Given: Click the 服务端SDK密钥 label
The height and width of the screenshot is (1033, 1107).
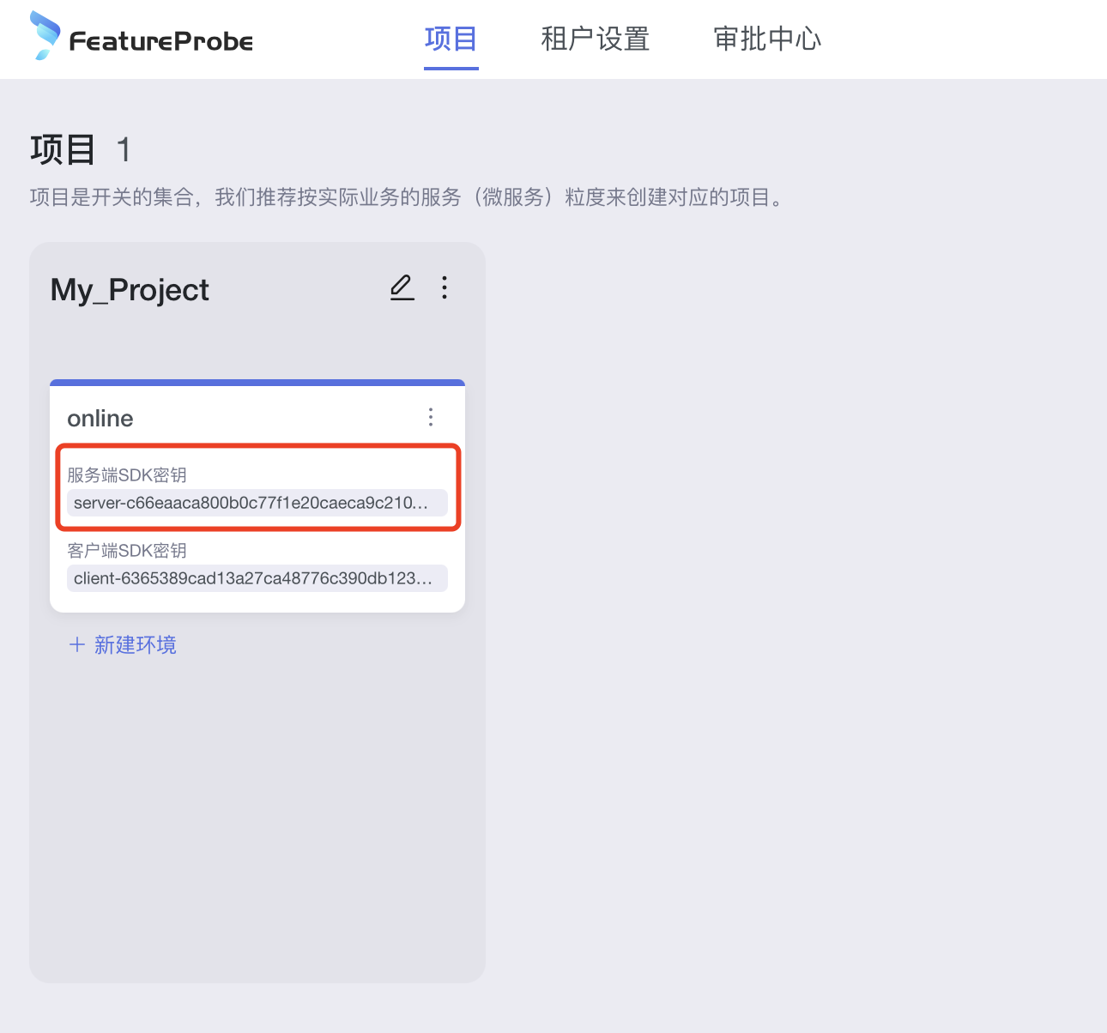Looking at the screenshot, I should (x=127, y=475).
